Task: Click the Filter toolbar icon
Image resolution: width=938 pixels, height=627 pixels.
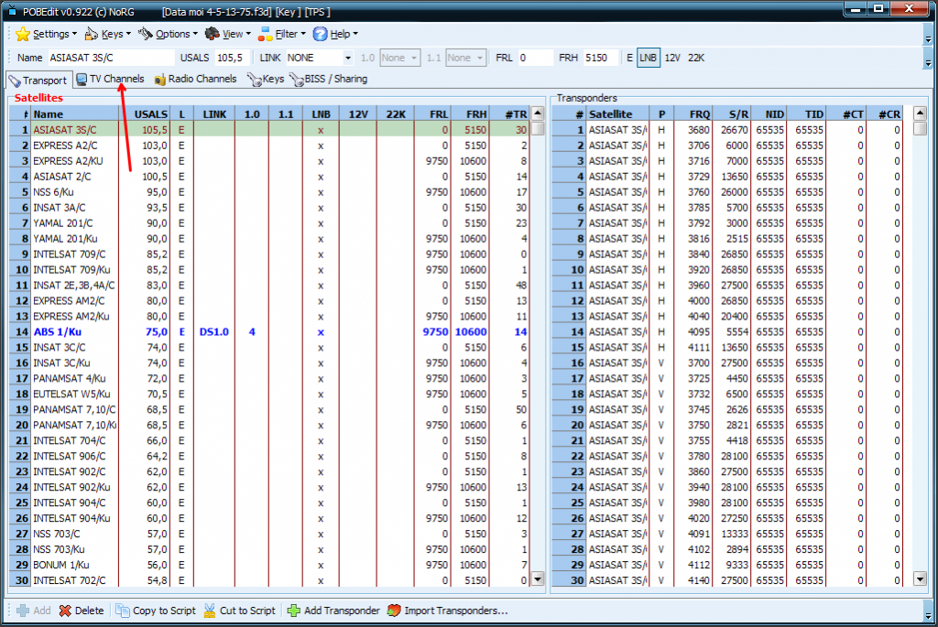Action: (265, 34)
